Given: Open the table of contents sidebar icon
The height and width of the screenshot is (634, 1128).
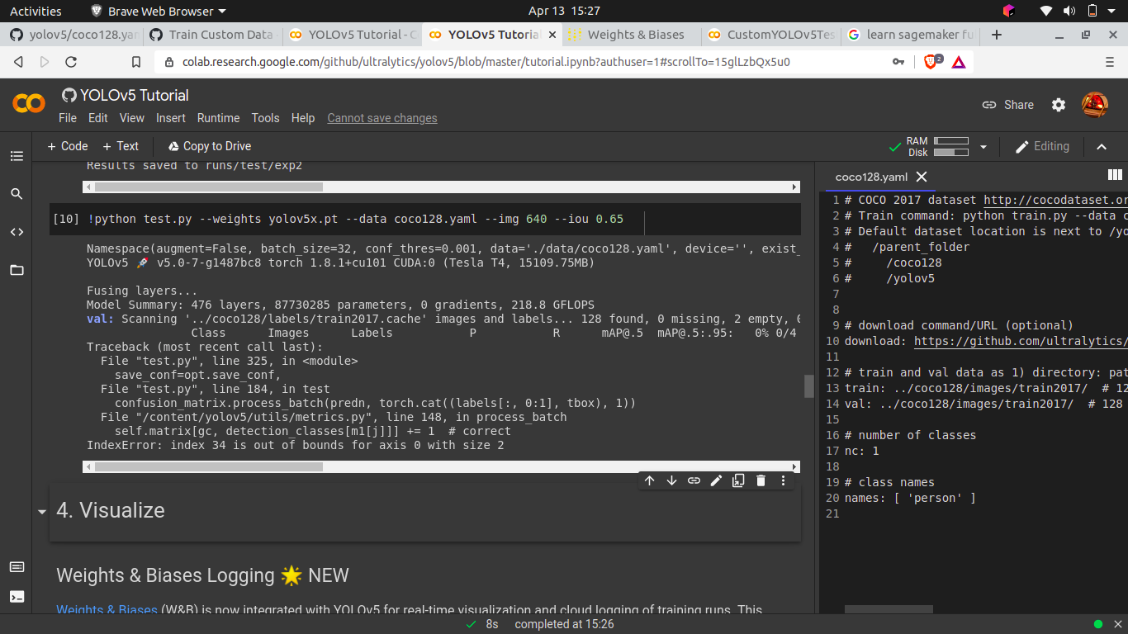Looking at the screenshot, I should [17, 156].
